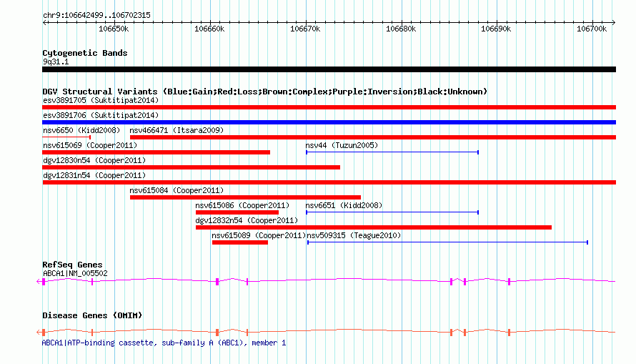This screenshot has width=636, height=364.
Task: Click the RefSeq Genes track title
Action: click(72, 265)
